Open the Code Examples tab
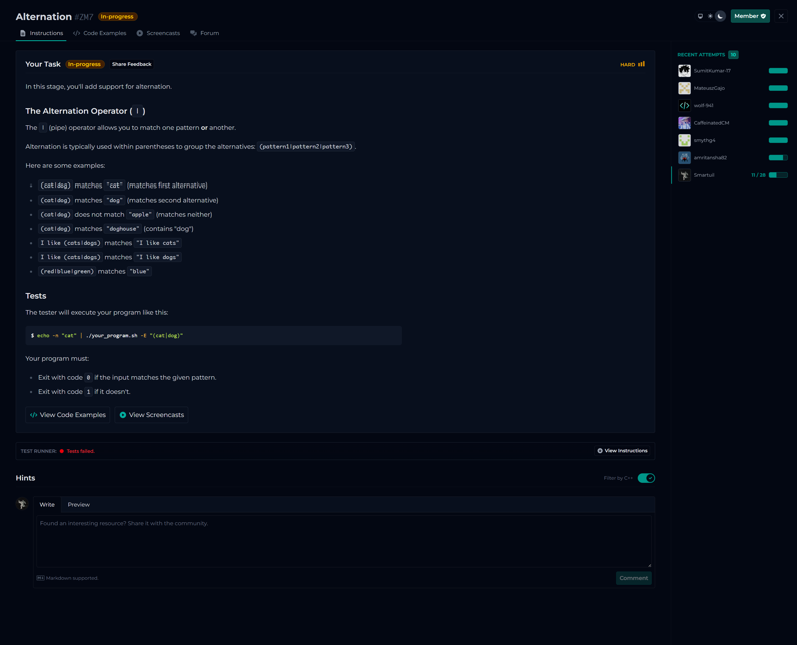The height and width of the screenshot is (645, 797). pyautogui.click(x=100, y=33)
